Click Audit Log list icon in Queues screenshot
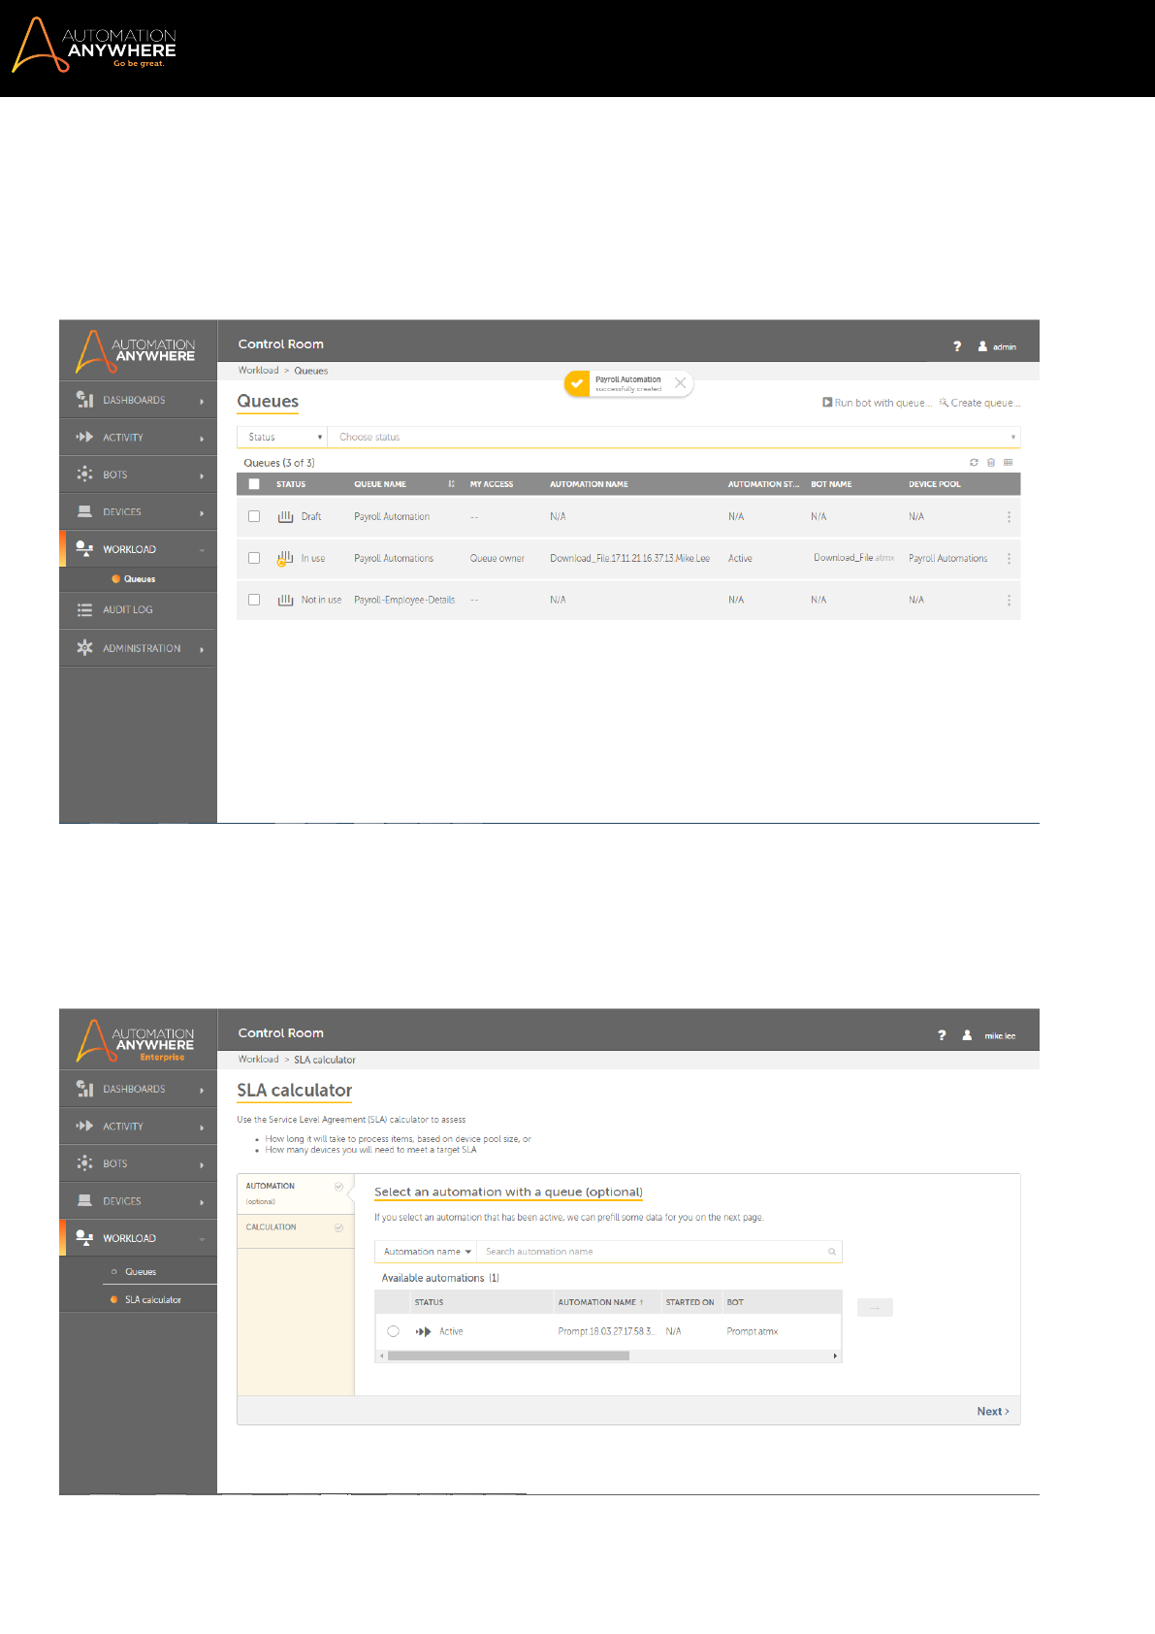 click(x=84, y=609)
